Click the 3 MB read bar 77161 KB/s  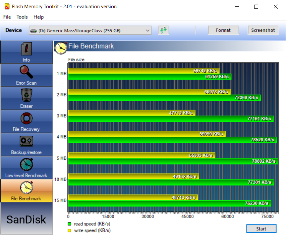(x=171, y=119)
